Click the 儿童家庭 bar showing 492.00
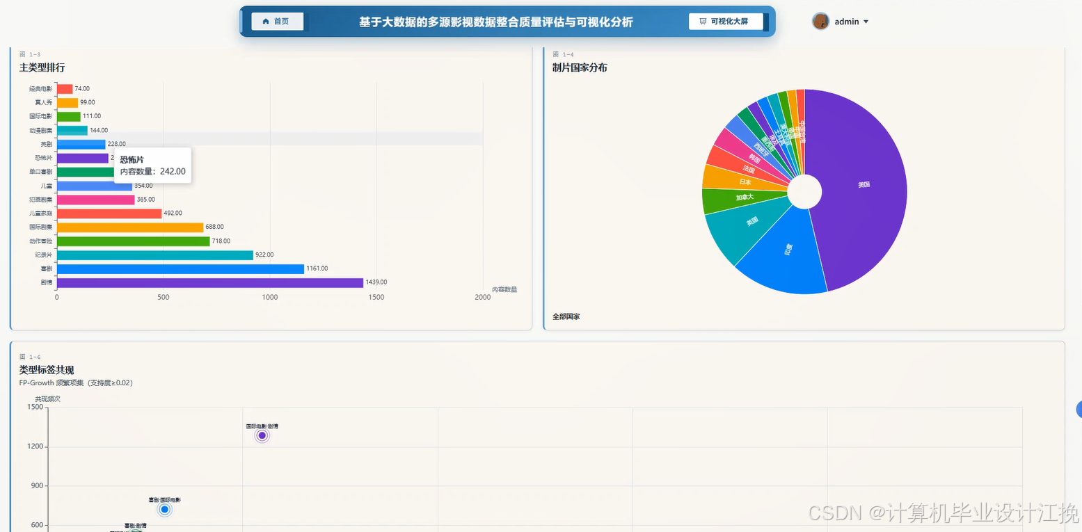 click(109, 213)
